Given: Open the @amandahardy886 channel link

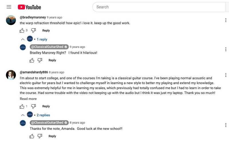Looking at the screenshot, I should (34, 72).
